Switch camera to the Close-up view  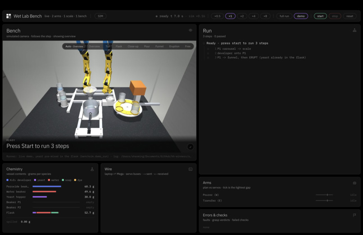(133, 46)
